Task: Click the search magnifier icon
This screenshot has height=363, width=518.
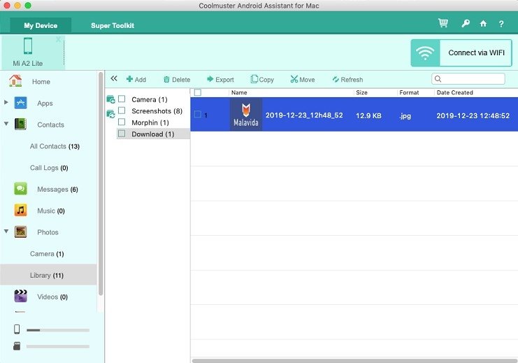Action: click(438, 78)
